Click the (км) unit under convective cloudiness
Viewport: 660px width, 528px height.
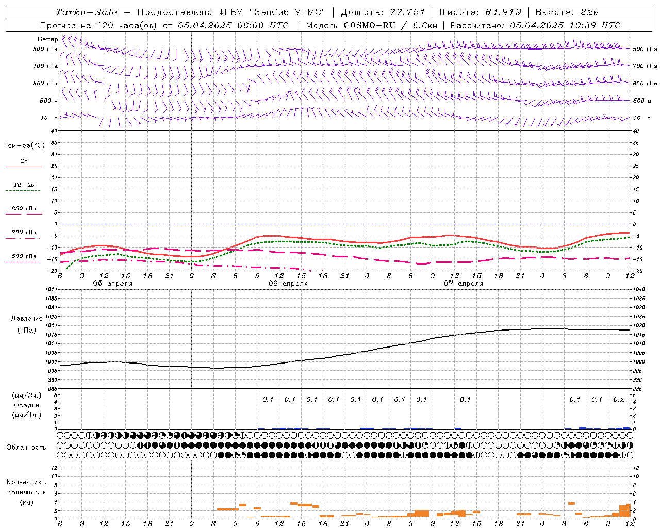[x=26, y=502]
